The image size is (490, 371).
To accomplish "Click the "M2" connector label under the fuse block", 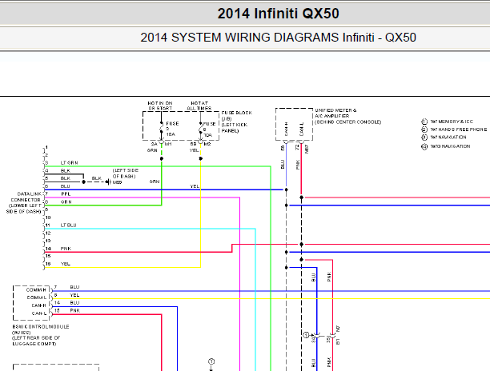I will coord(207,144).
